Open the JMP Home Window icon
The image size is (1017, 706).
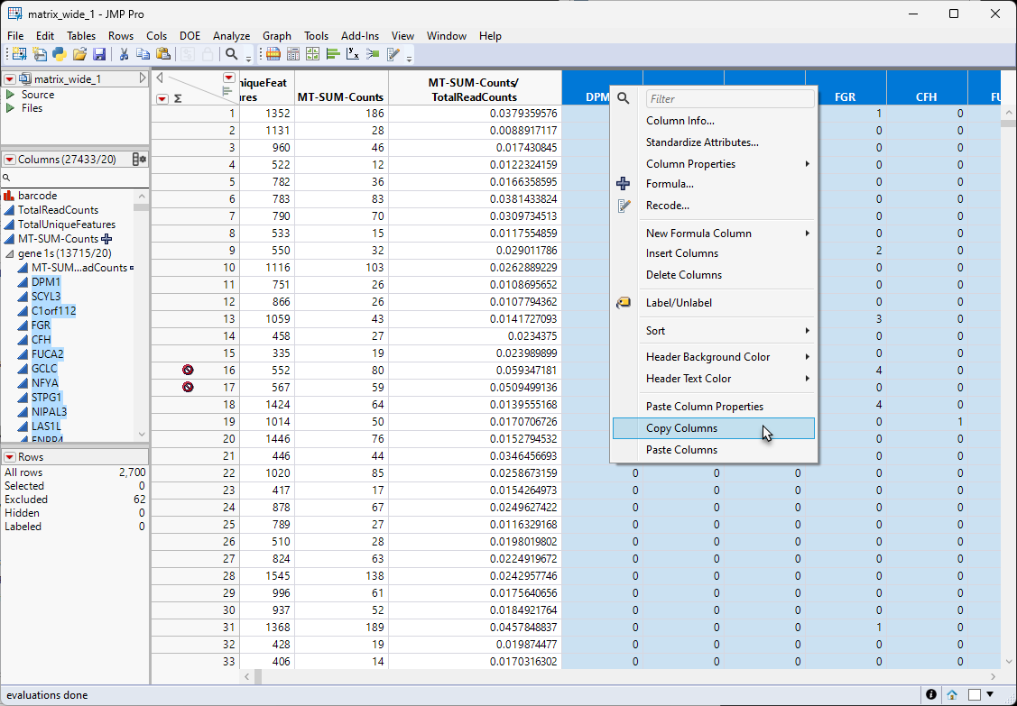951,694
